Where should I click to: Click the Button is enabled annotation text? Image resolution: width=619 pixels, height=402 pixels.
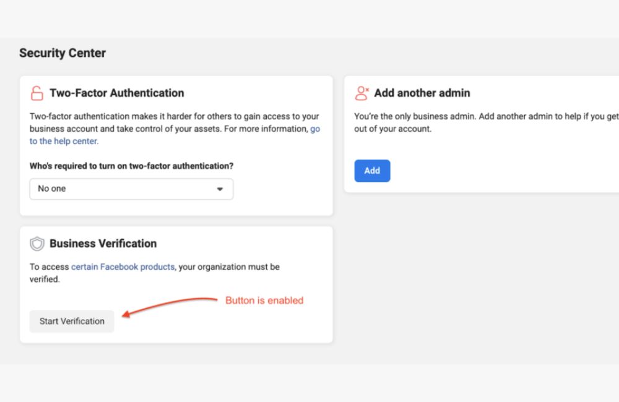point(264,301)
